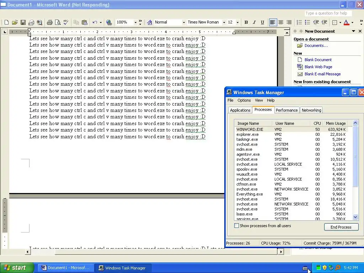Click the tab selector button left of the ruler
364x273 pixels.
[5, 32]
